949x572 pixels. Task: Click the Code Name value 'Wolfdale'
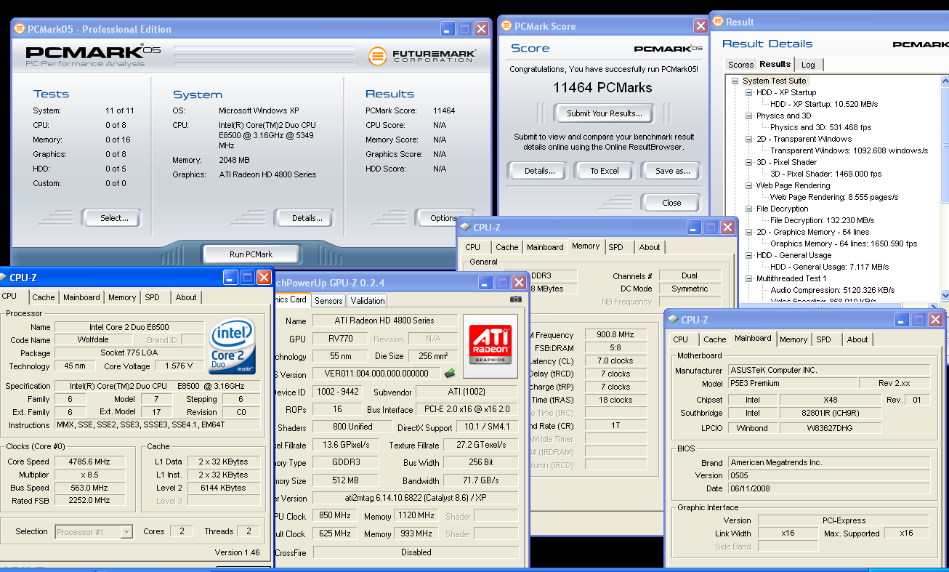click(94, 340)
